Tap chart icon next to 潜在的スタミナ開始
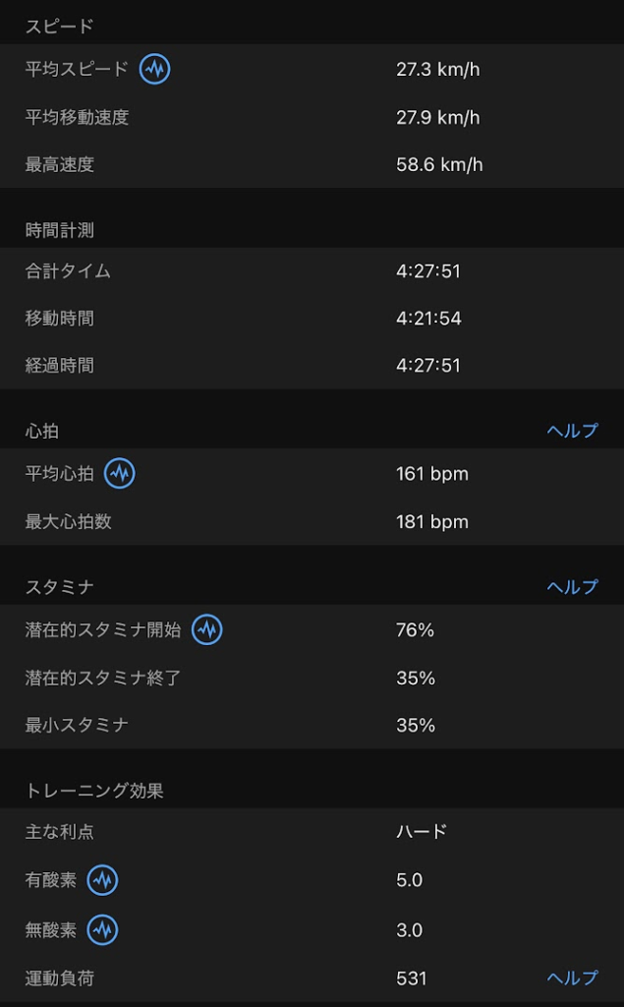Screen dimensions: 624x1007 [206, 629]
